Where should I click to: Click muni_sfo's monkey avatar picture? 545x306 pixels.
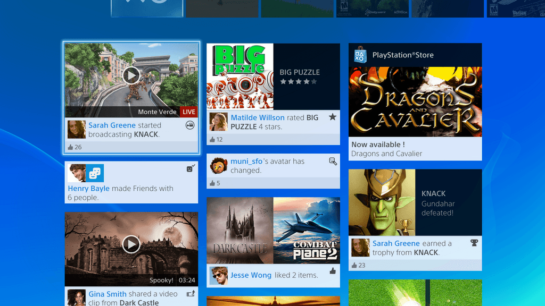219,166
